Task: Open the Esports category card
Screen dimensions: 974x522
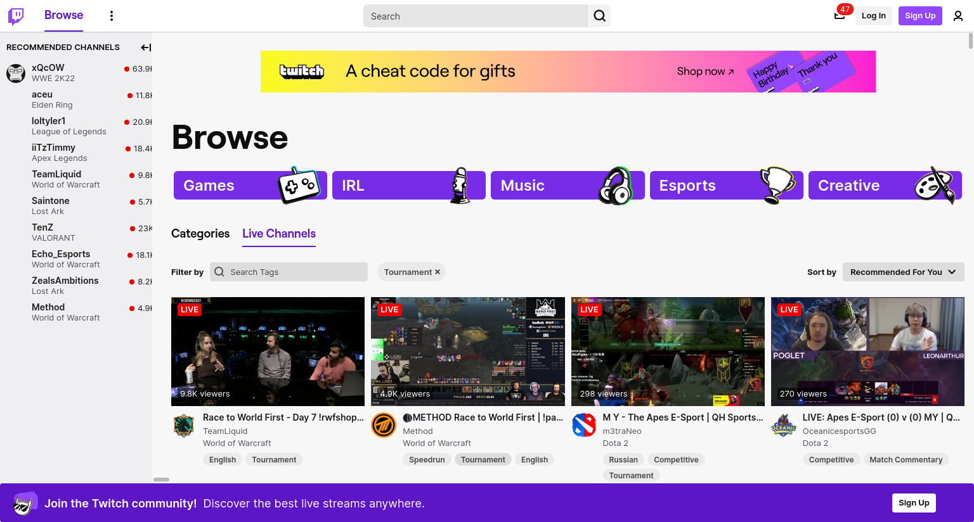Action: pos(727,186)
